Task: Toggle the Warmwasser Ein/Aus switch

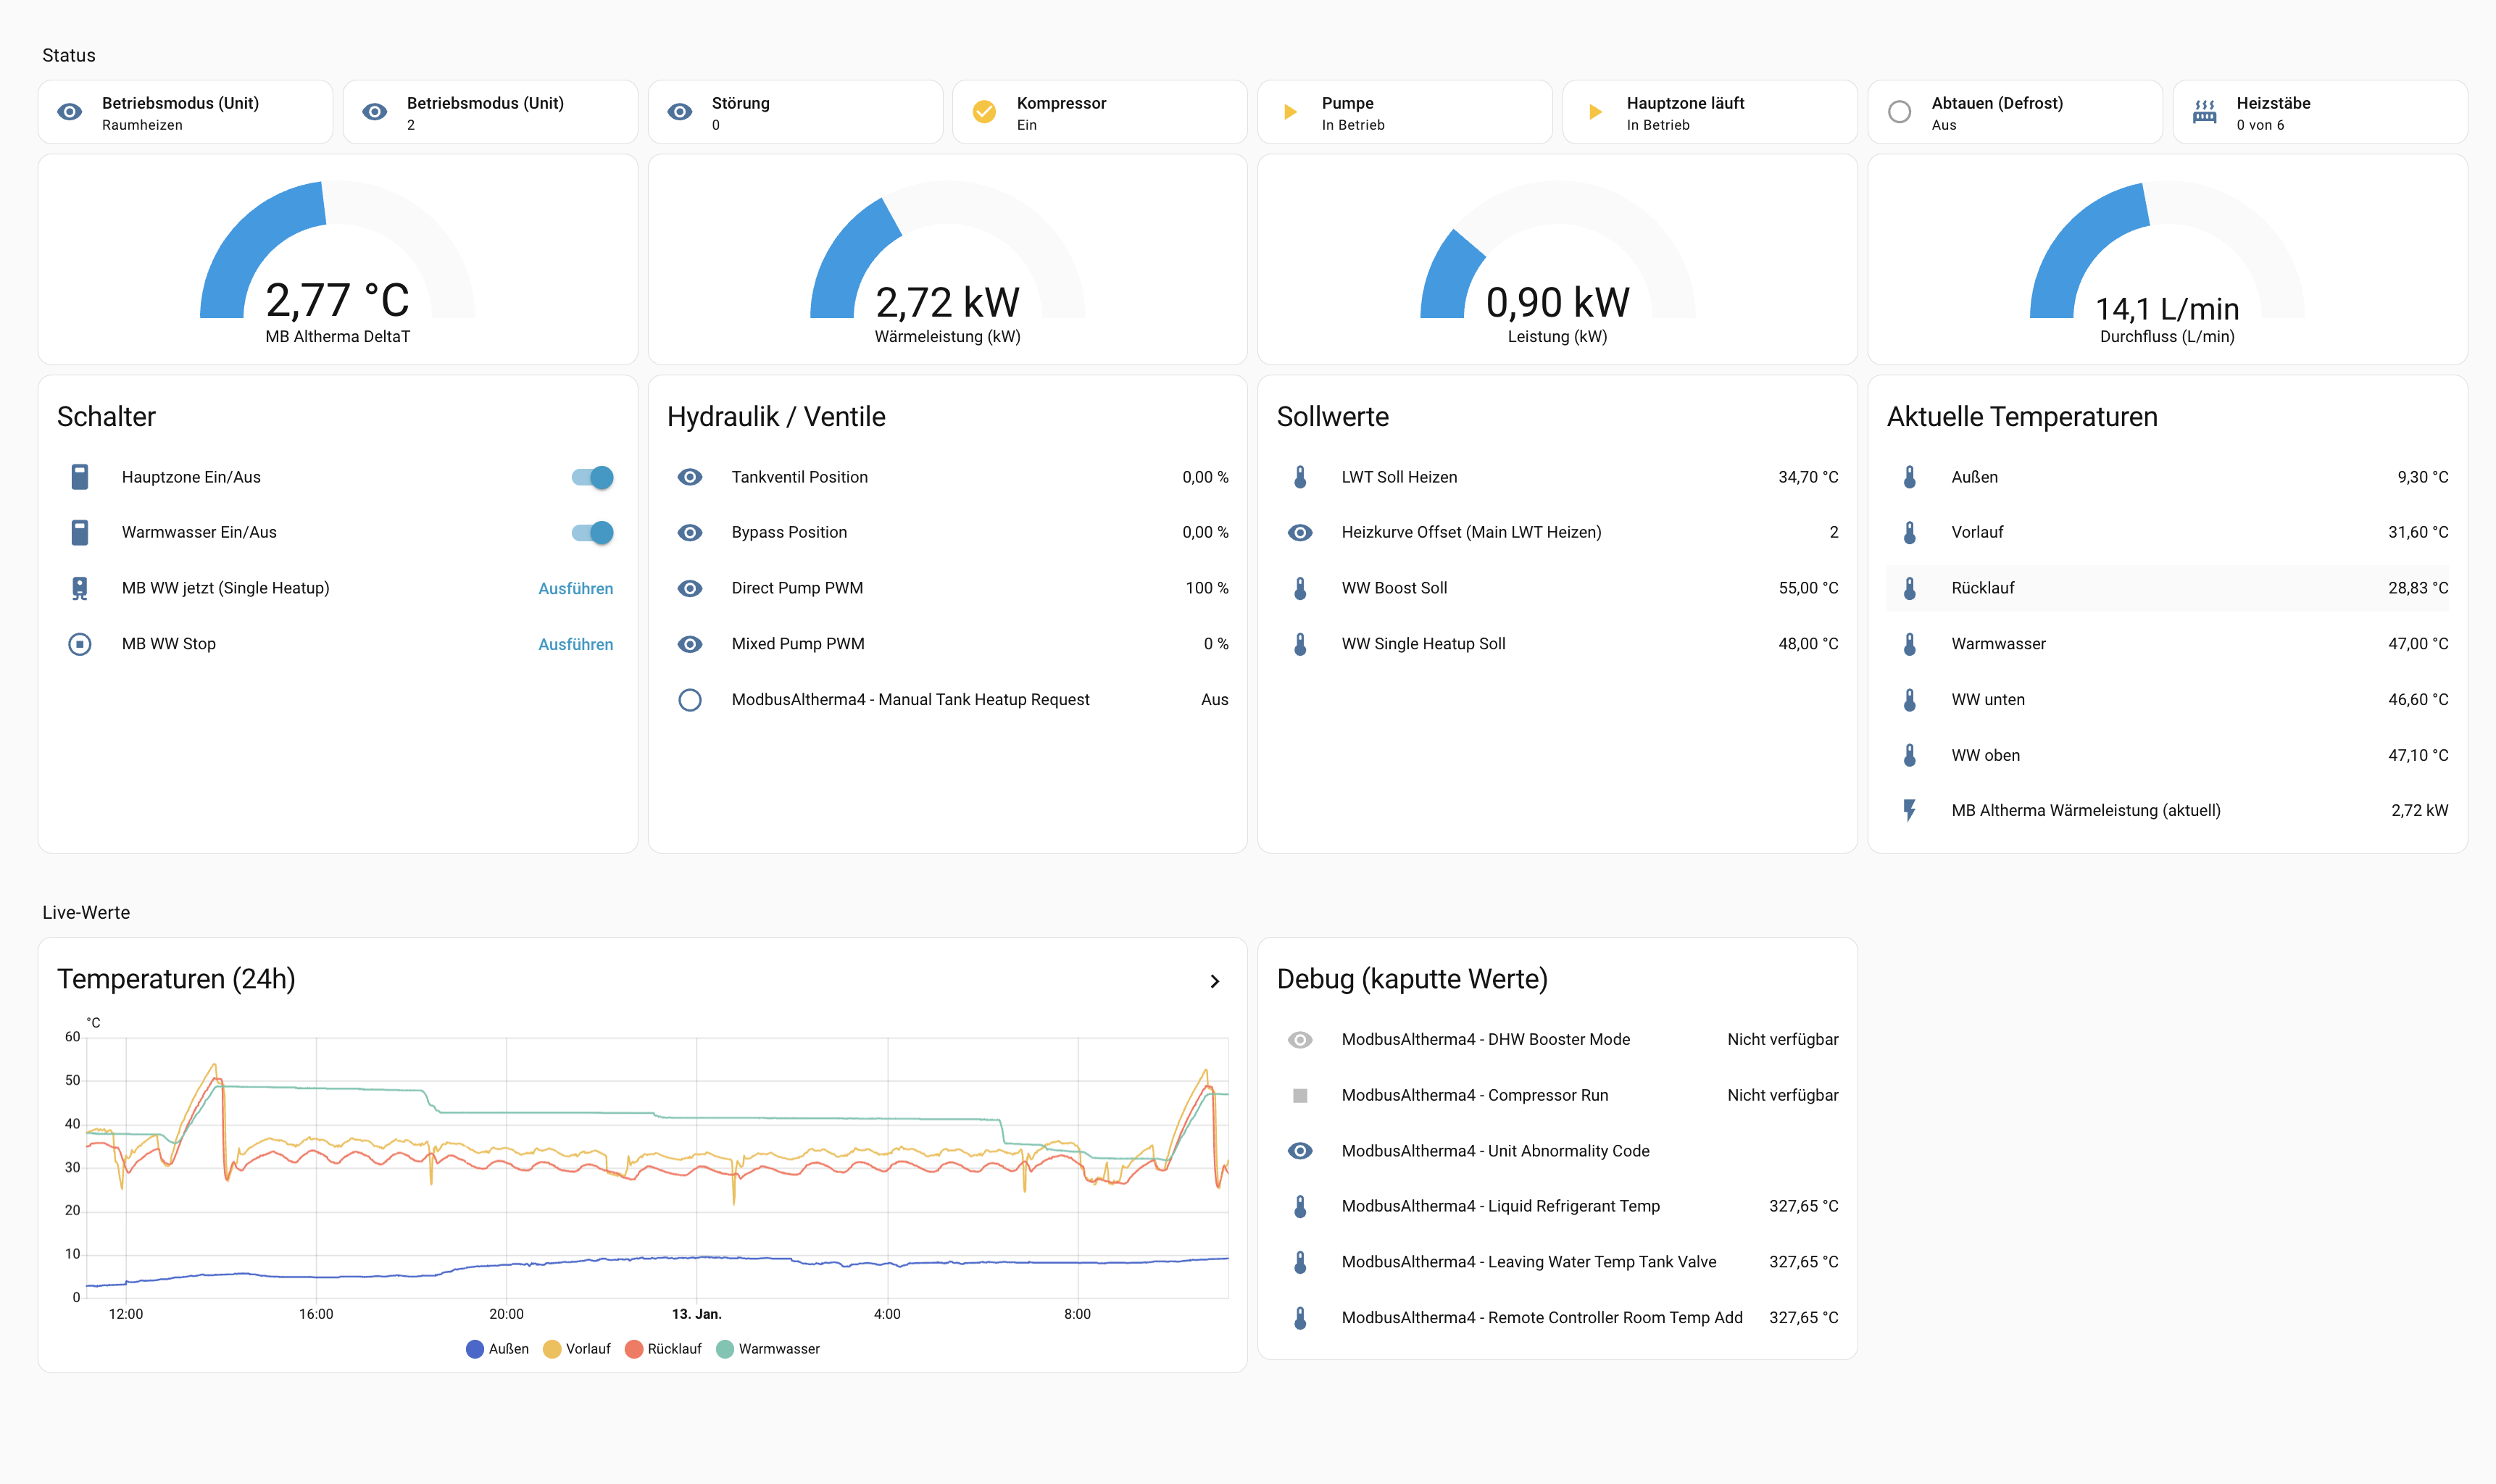Action: (x=592, y=532)
